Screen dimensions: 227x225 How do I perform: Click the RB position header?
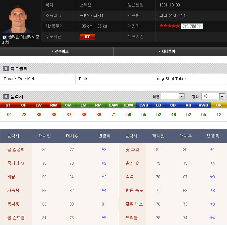188,105
